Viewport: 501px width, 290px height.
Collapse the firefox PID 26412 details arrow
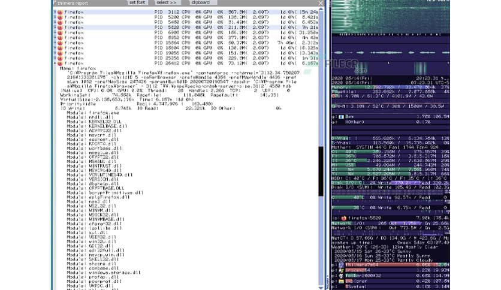click(x=55, y=63)
